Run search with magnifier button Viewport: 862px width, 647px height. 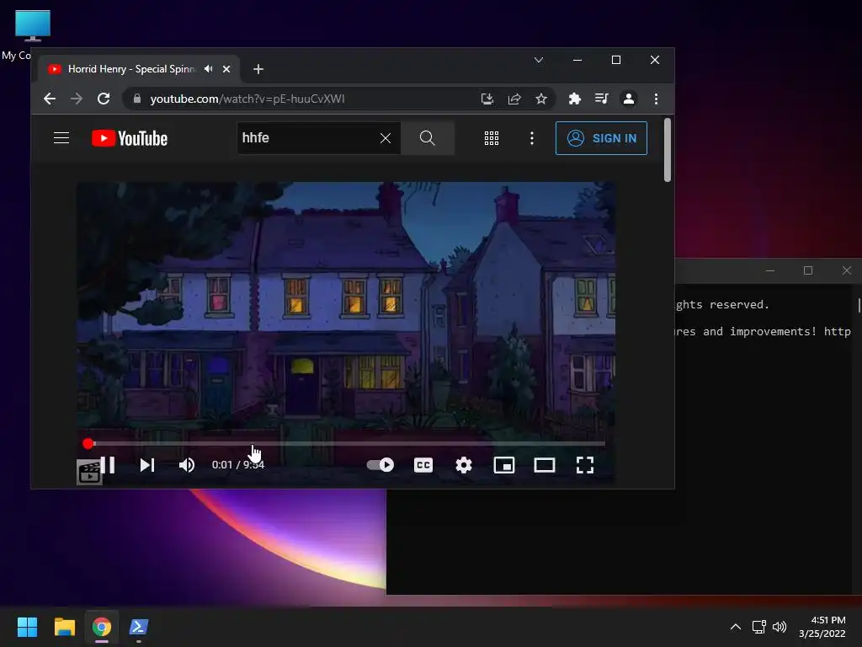tap(428, 138)
